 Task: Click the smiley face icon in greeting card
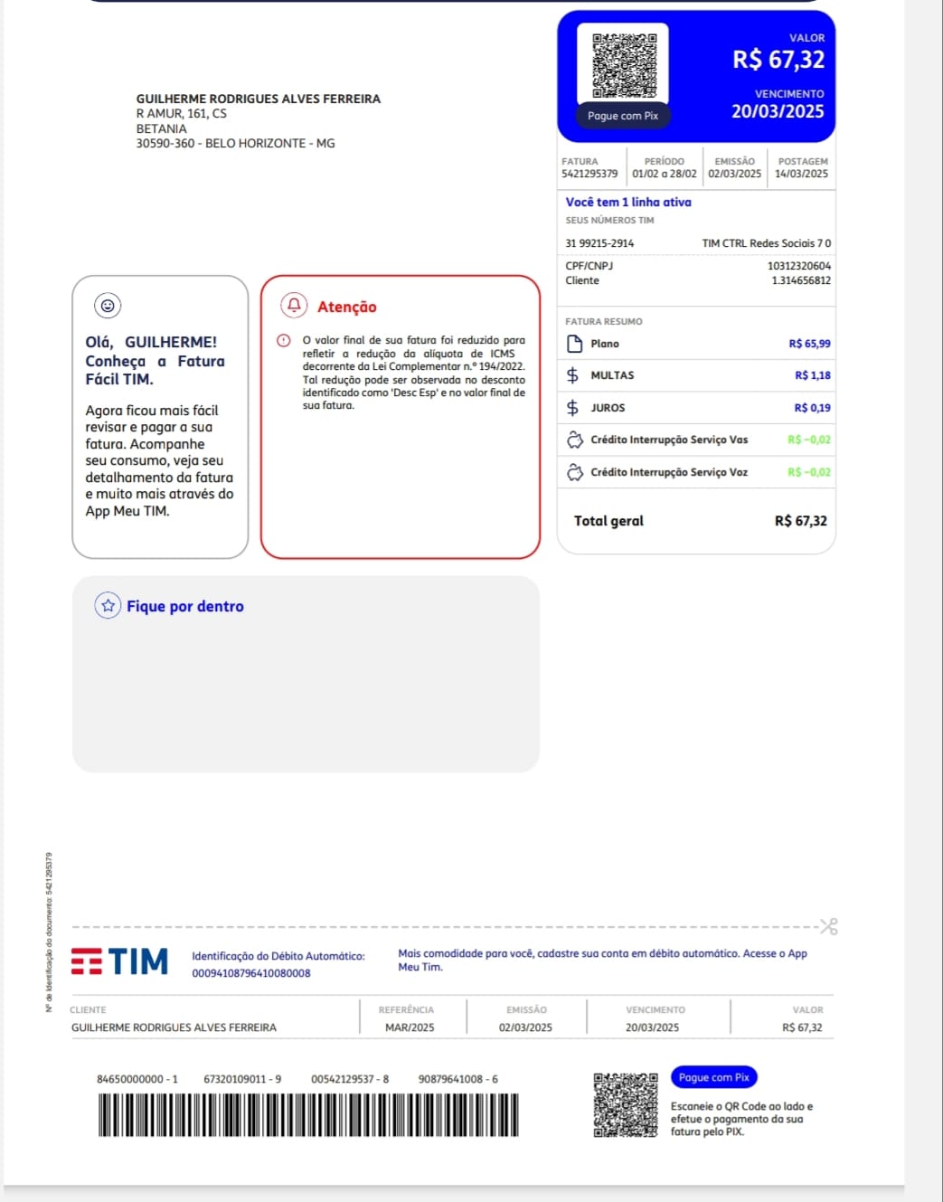coord(108,306)
